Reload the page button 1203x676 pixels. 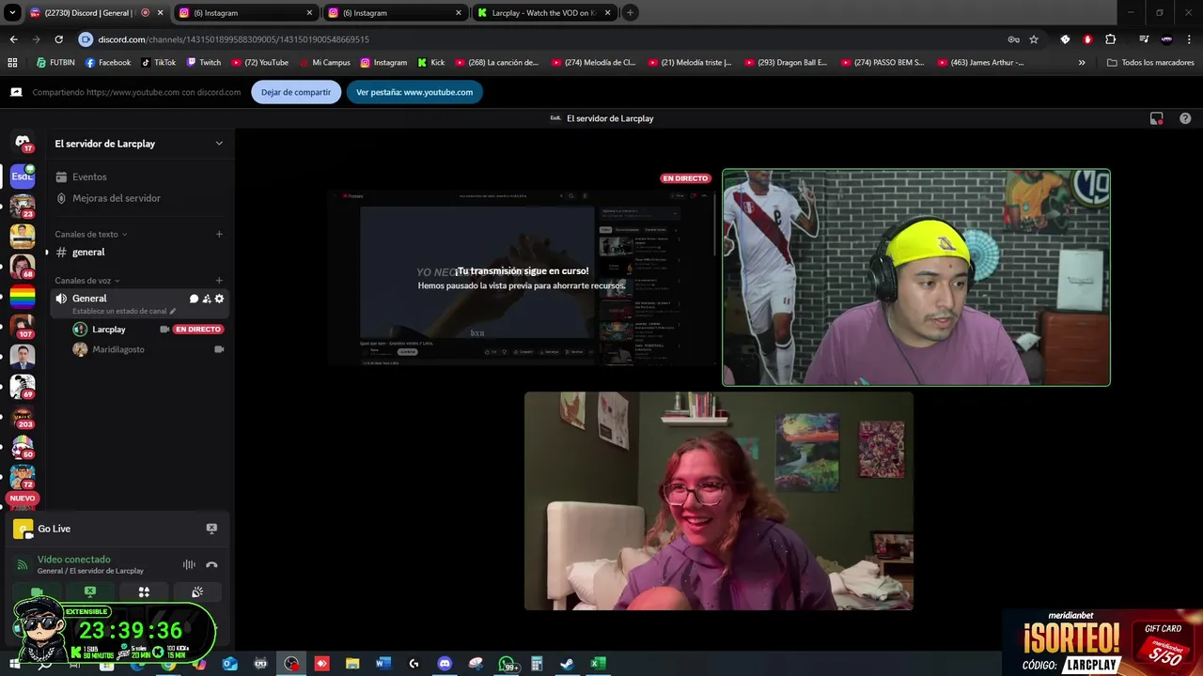[58, 39]
